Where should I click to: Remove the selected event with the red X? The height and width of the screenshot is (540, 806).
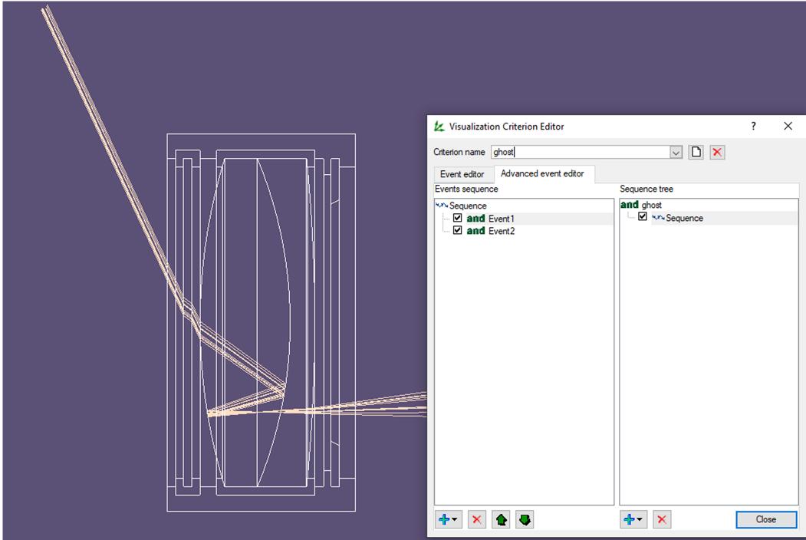coord(476,519)
